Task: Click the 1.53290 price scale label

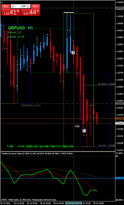Action: [x=120, y=143]
